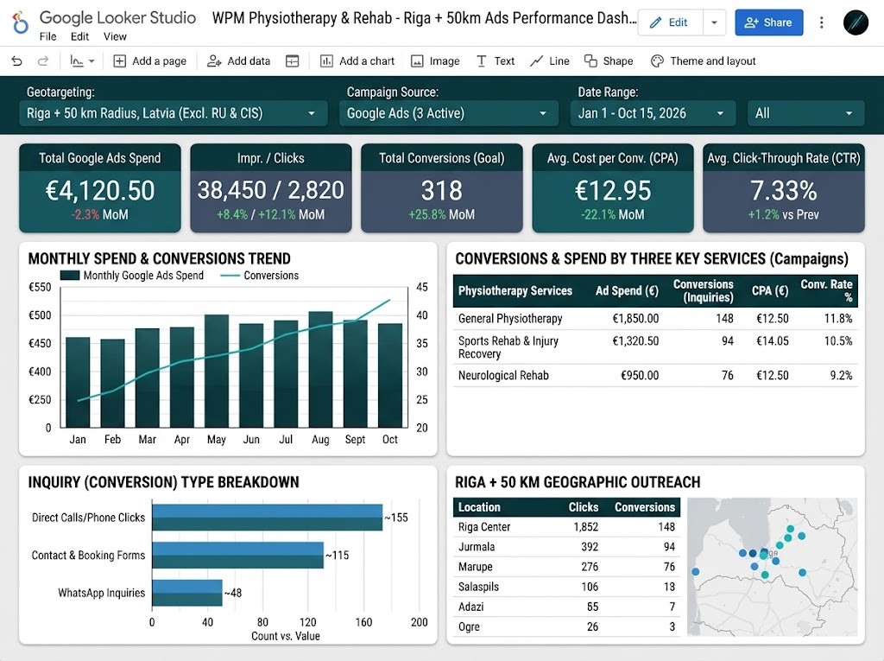The width and height of the screenshot is (884, 661).
Task: Open the File menu
Action: [48, 36]
